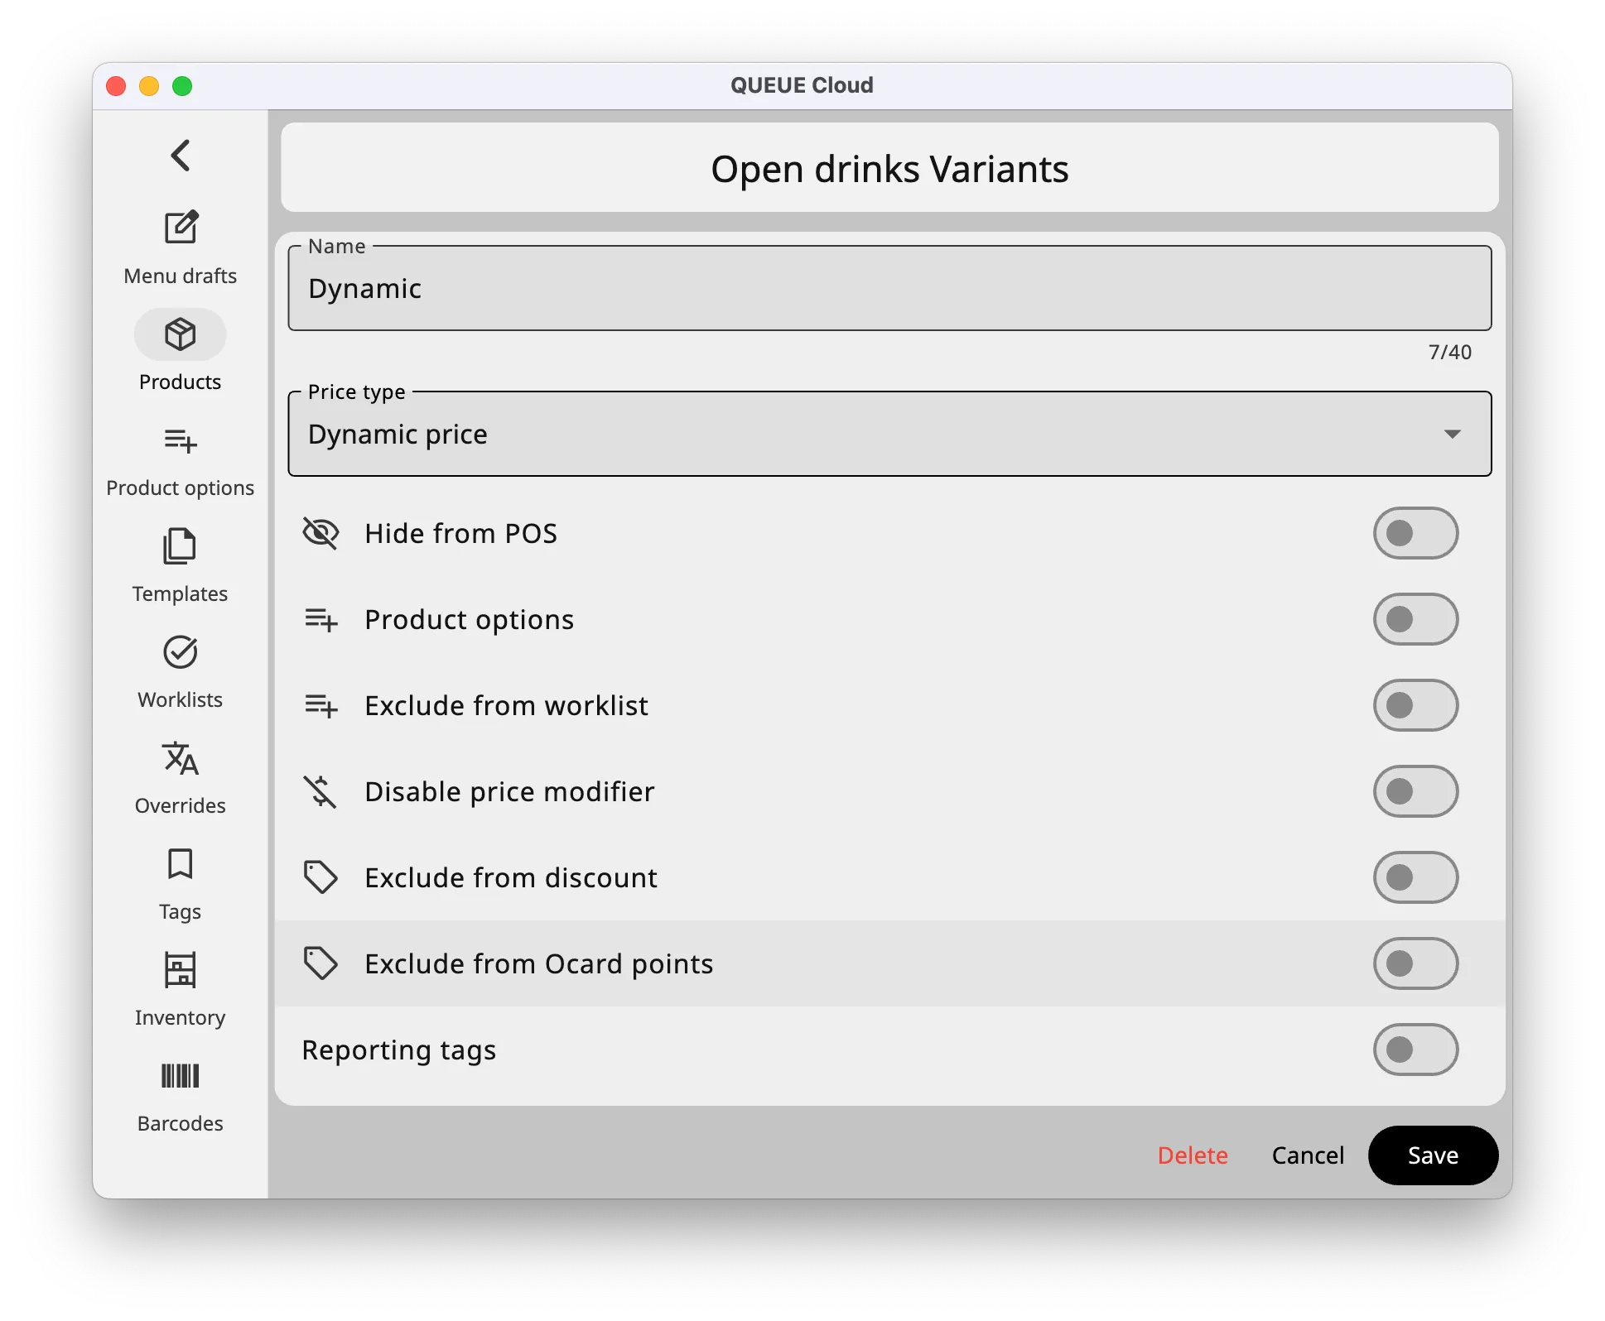
Task: Click the Cancel button
Action: coord(1307,1155)
